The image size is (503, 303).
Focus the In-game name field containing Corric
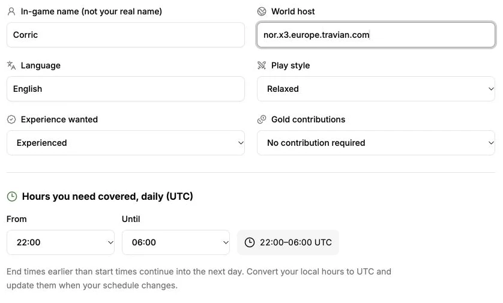coord(126,35)
